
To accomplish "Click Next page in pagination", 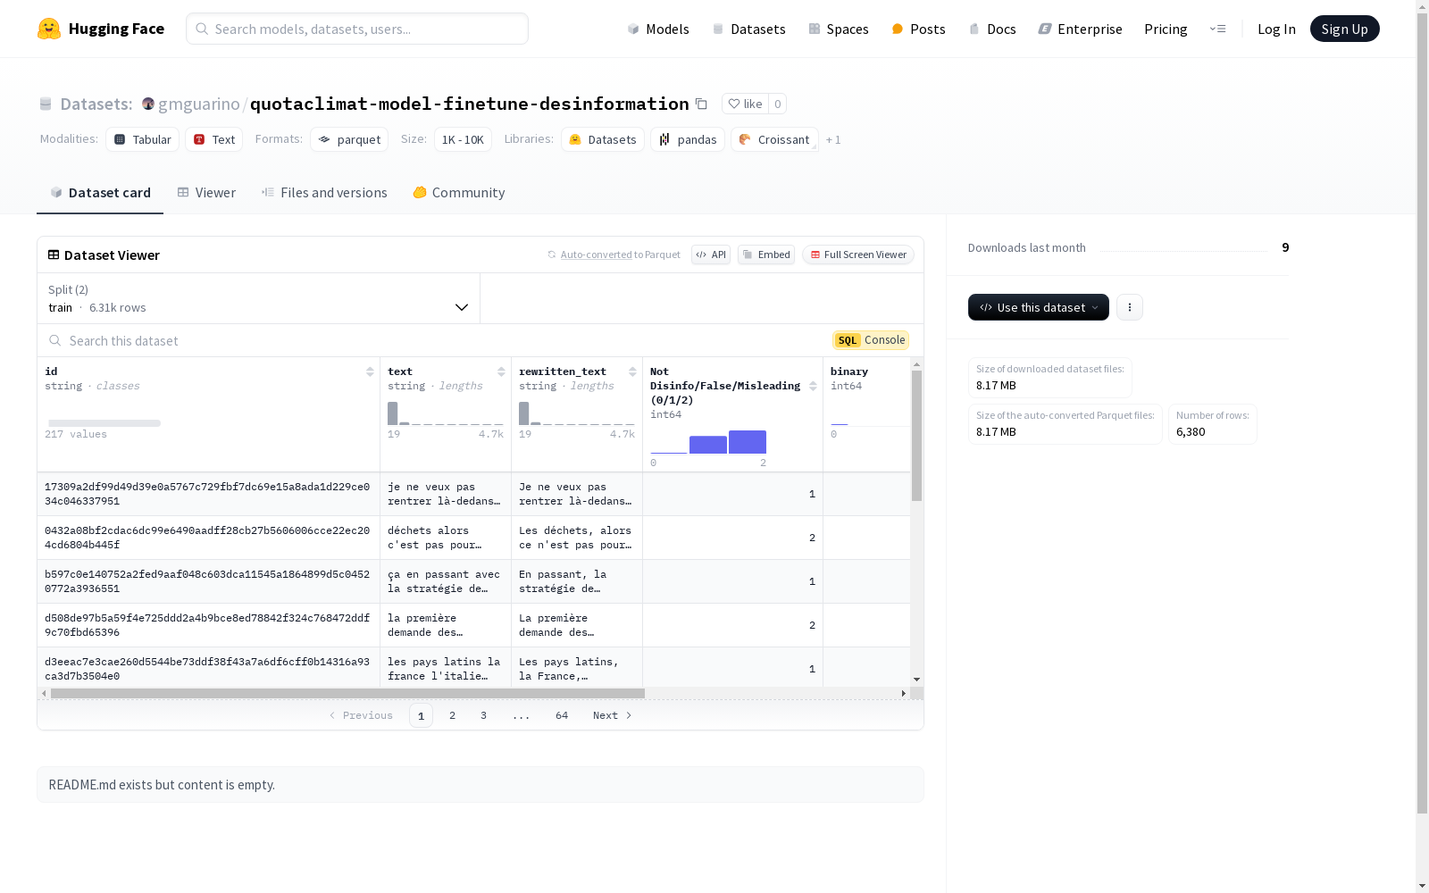I will tap(613, 715).
